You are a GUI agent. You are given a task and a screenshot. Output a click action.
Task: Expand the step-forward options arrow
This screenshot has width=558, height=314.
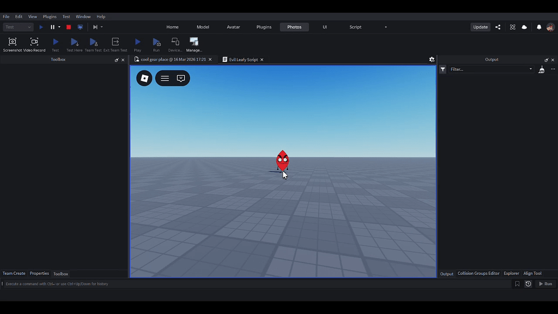click(102, 27)
